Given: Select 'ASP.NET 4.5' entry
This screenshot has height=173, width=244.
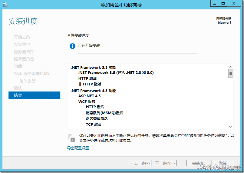Looking at the screenshot, I should 90,96.
